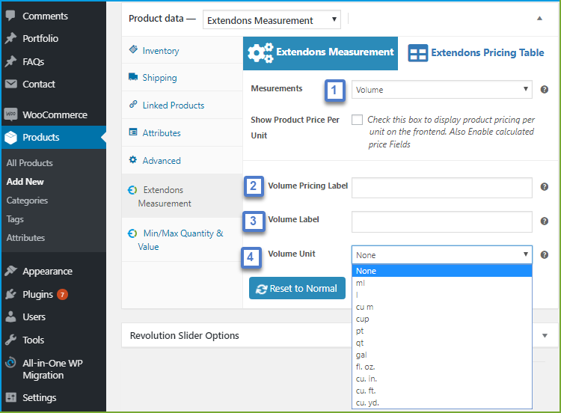The height and width of the screenshot is (413, 561).
Task: Open the Inventory product data tab
Action: [182, 50]
